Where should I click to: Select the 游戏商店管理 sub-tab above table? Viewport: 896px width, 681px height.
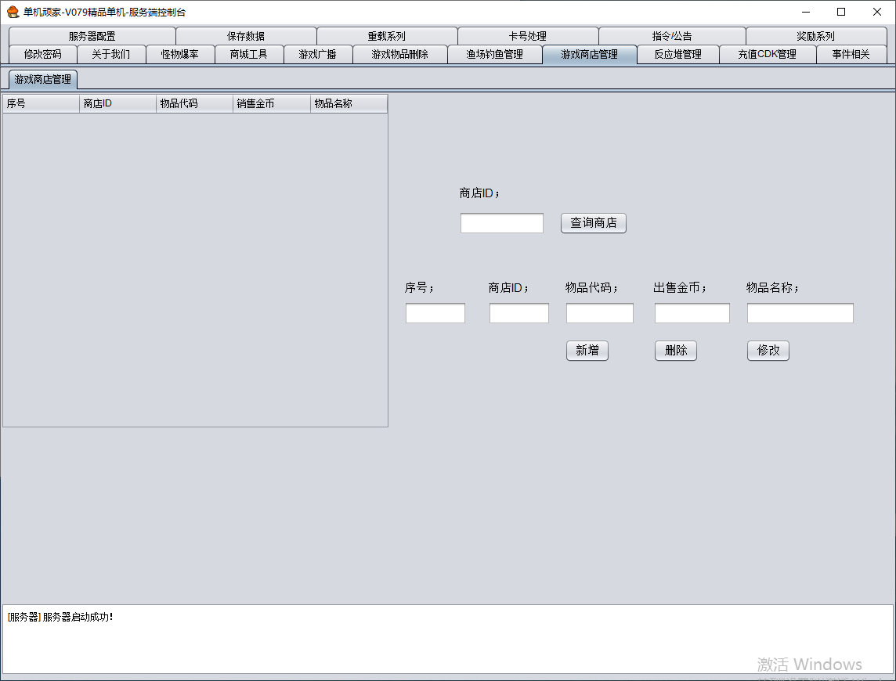(x=43, y=79)
